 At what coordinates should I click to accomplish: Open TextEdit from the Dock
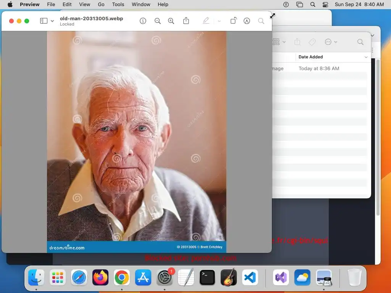186,277
